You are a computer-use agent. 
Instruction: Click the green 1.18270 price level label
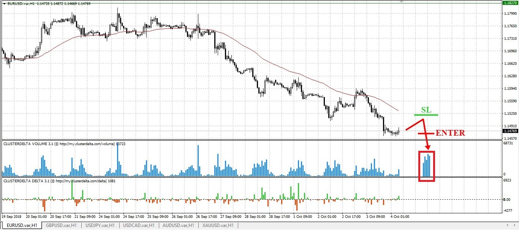[510, 3]
